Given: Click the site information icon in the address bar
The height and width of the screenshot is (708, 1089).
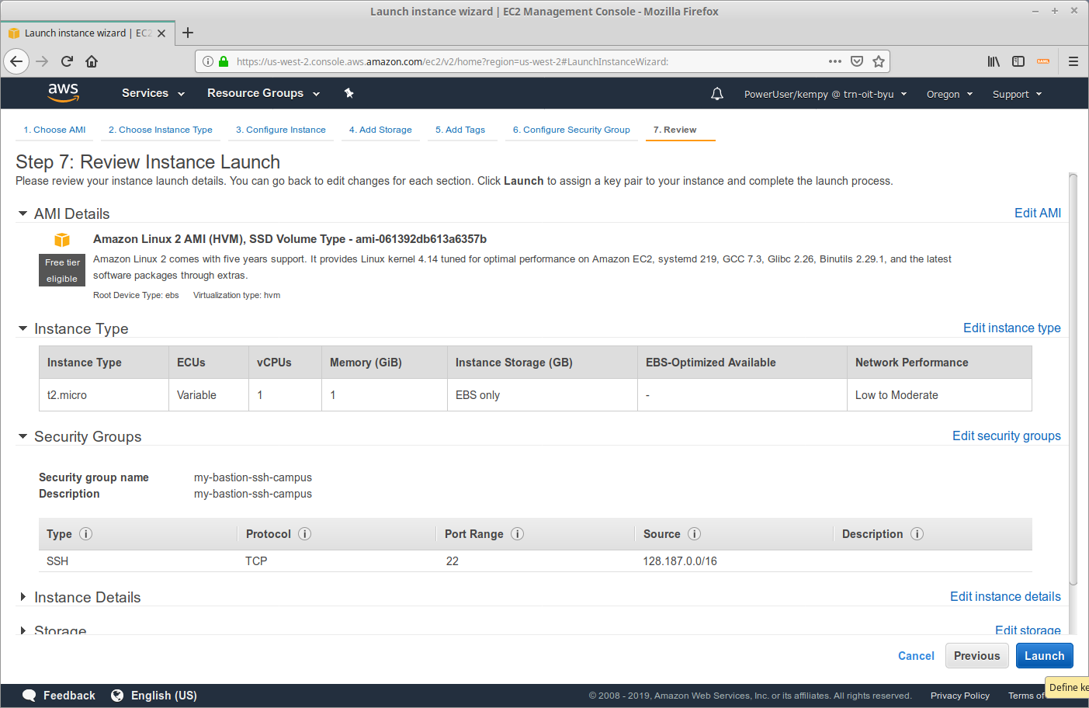Looking at the screenshot, I should [208, 61].
